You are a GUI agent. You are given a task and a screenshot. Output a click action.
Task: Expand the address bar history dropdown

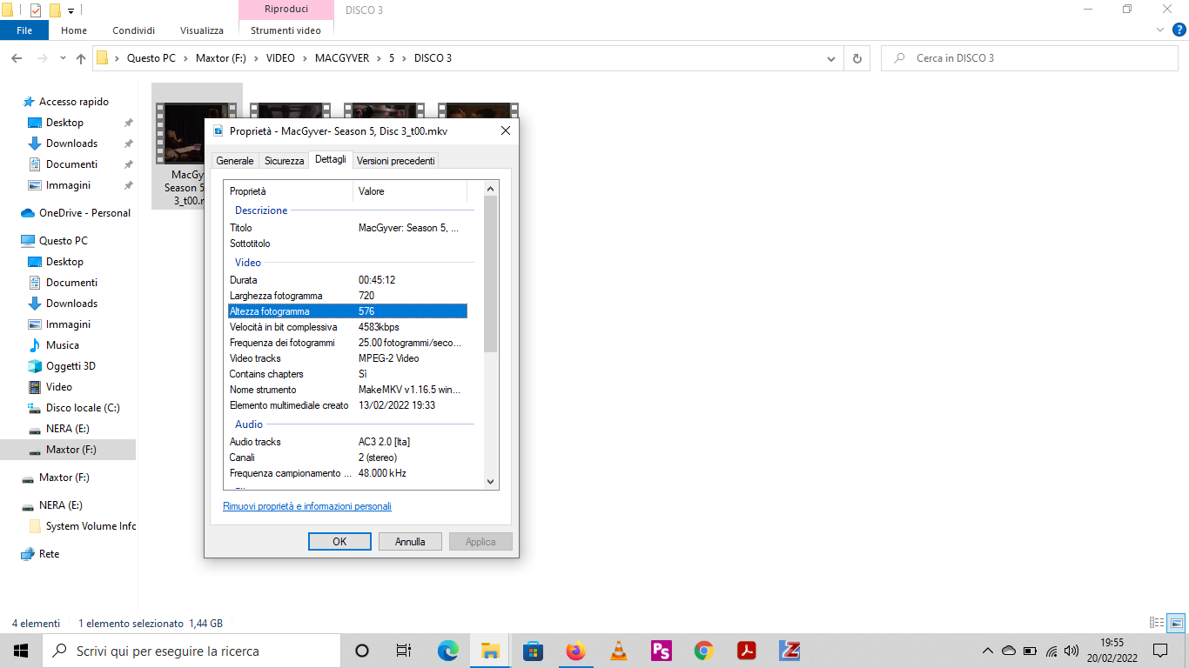click(x=831, y=58)
